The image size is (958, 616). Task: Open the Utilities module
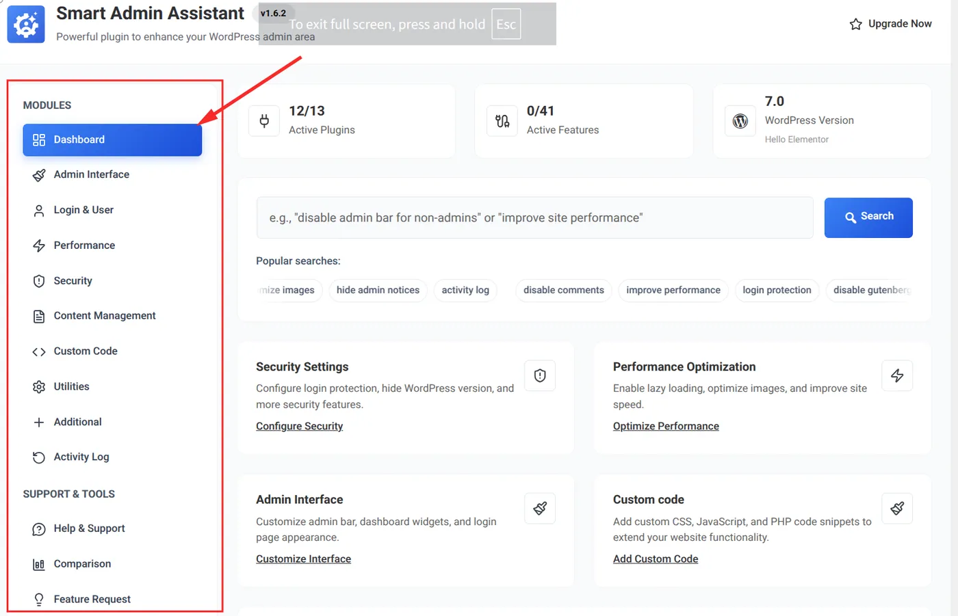tap(112, 387)
